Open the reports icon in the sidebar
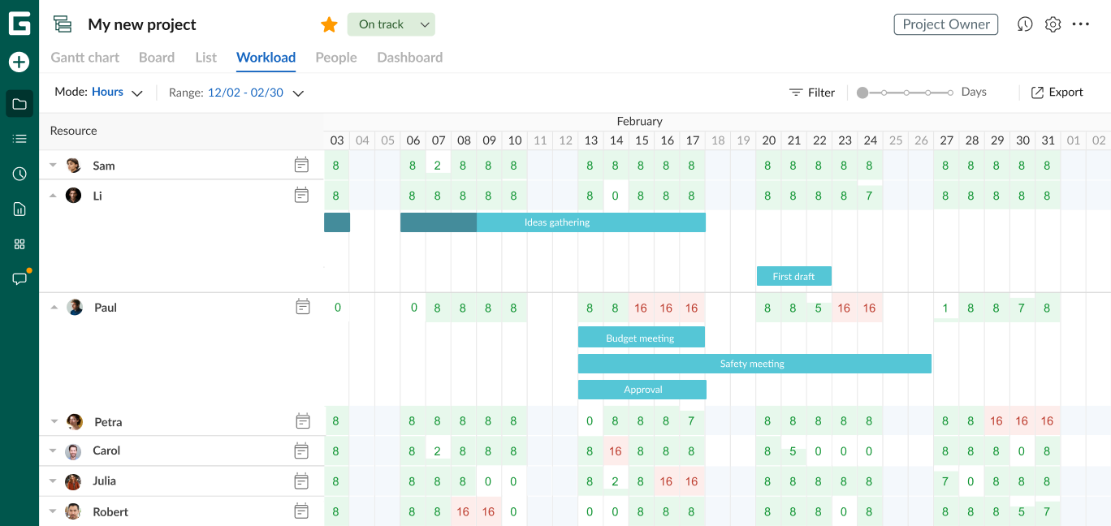This screenshot has width=1111, height=526. [19, 208]
